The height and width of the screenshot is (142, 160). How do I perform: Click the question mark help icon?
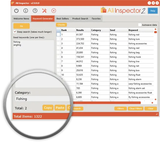[x=35, y=11]
